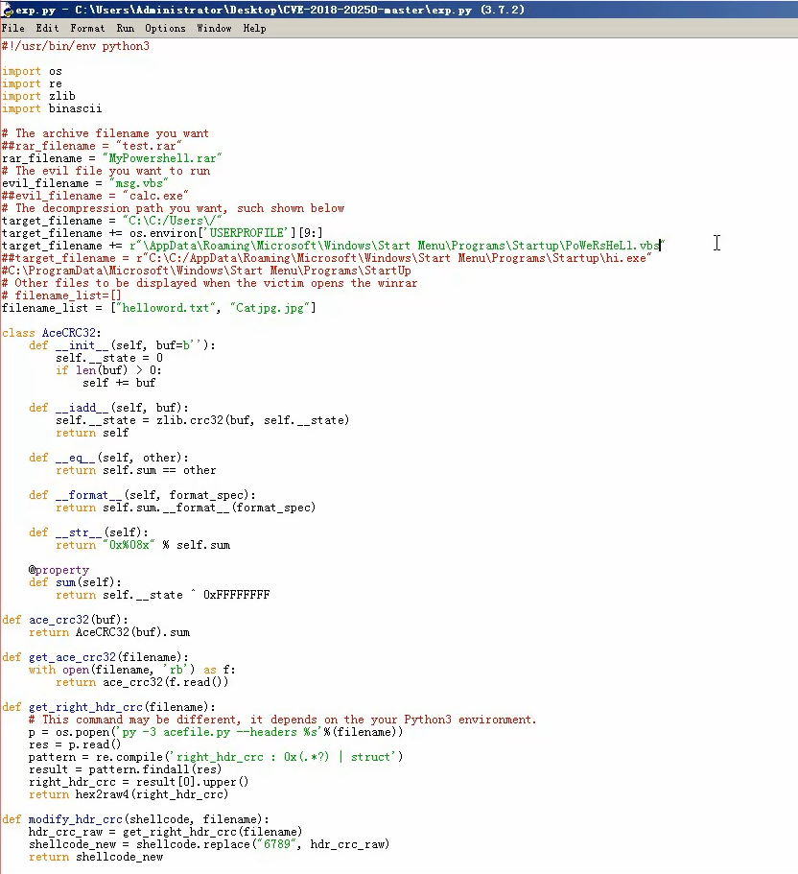Click the '__init__' method definition

click(x=123, y=345)
